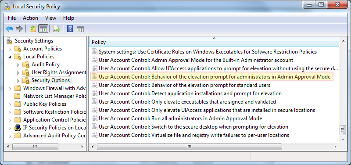The image size is (351, 165).
Task: Expand the User Rights Assignment node
Action: tap(18, 73)
